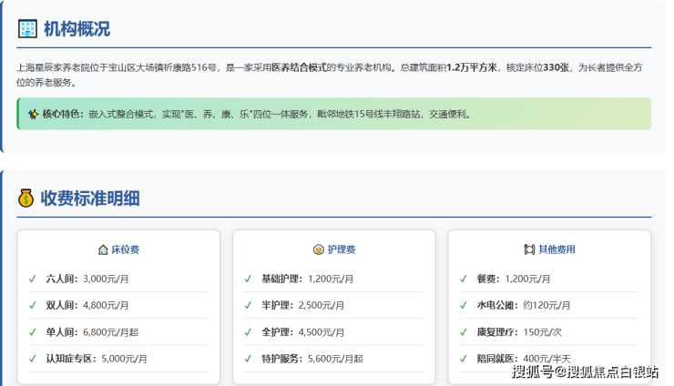Click the green checkmark beside 认知症专区

click(x=33, y=359)
